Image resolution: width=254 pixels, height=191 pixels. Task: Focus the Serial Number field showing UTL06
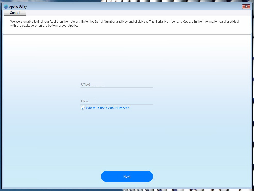116,85
